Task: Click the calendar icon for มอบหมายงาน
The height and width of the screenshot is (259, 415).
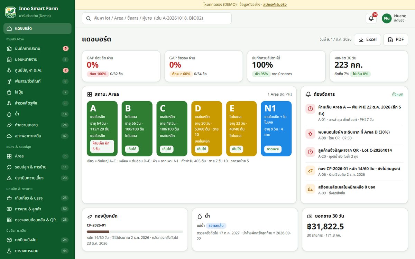Action: point(9,59)
